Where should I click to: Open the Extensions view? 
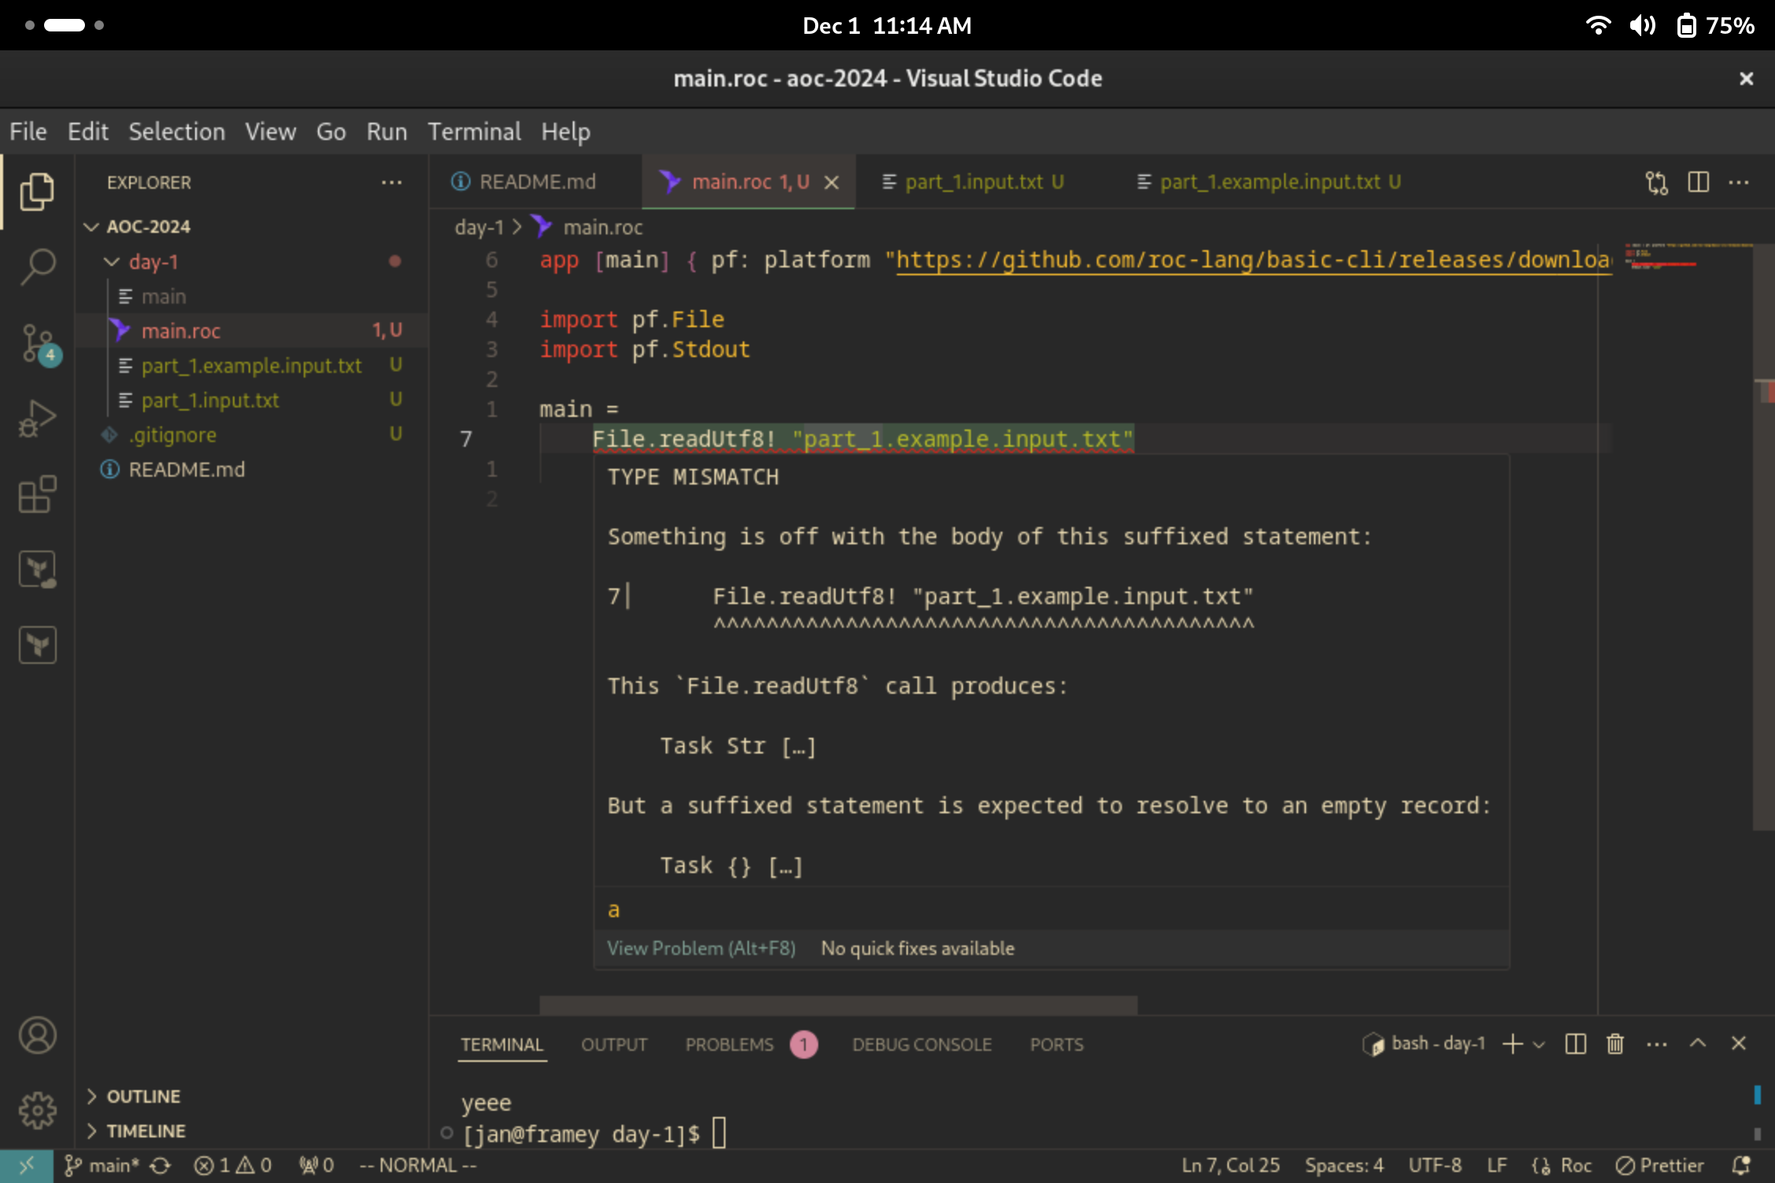(x=37, y=495)
